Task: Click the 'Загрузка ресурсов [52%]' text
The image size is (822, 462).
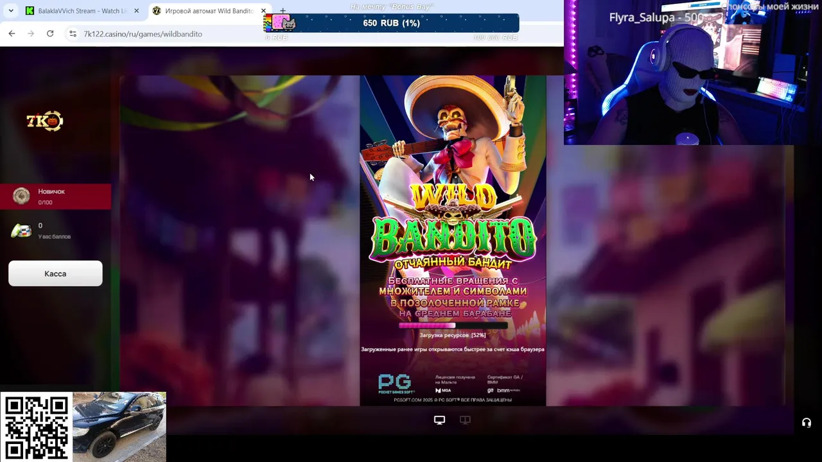Action: 453,335
